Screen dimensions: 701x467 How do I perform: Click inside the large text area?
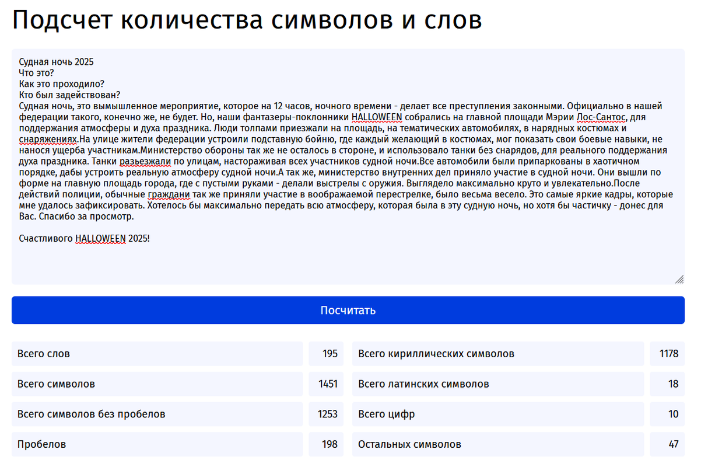click(x=348, y=167)
